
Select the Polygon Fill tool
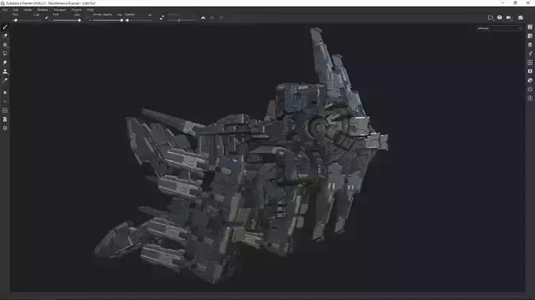click(x=5, y=54)
